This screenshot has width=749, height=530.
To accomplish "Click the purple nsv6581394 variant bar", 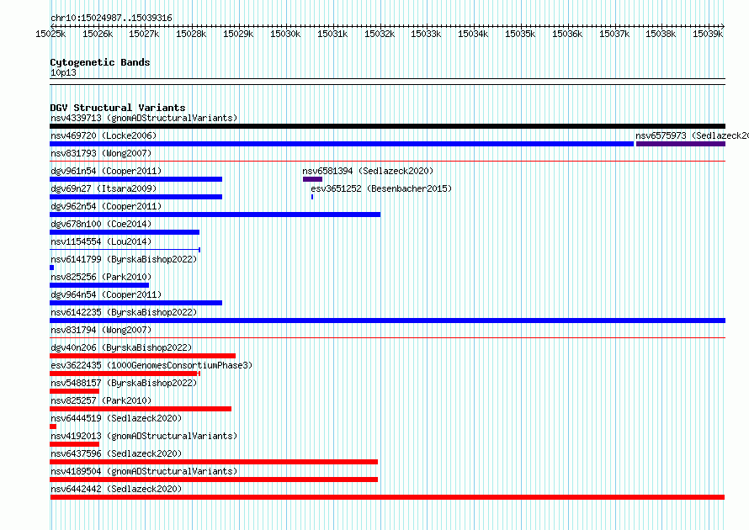I will (312, 179).
